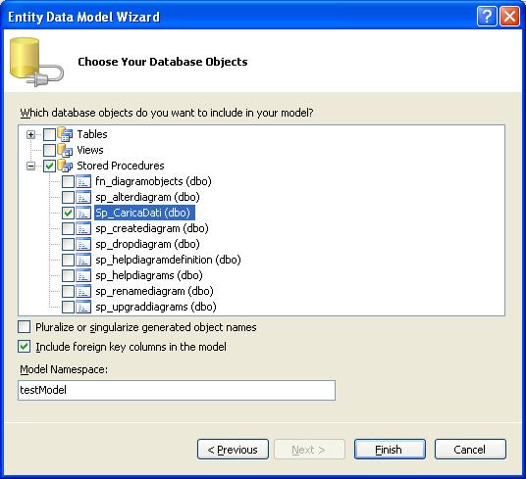Click the help question mark icon
The width and height of the screenshot is (526, 479).
click(x=487, y=16)
